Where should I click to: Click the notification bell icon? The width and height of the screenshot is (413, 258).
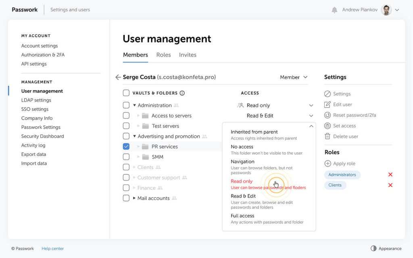tap(334, 10)
